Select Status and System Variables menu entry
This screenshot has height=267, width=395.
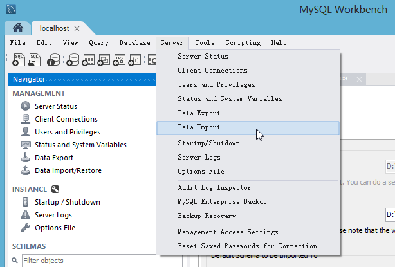(248, 98)
